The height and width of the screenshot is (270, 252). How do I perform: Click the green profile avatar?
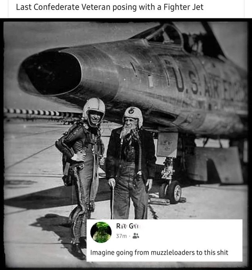pyautogui.click(x=101, y=232)
